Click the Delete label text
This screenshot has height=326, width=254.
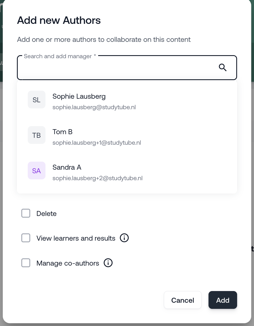[47, 214]
